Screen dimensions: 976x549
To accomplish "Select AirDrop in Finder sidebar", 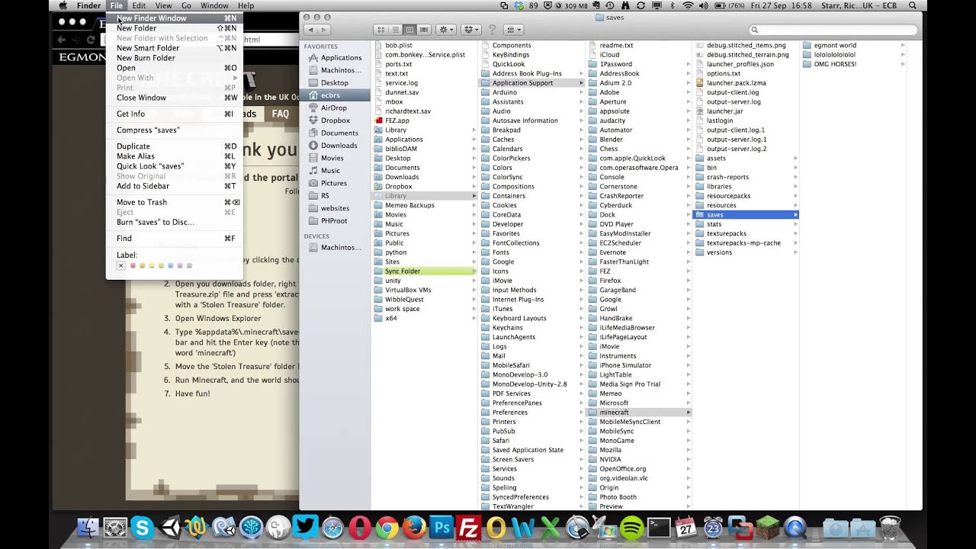I will [x=335, y=108].
